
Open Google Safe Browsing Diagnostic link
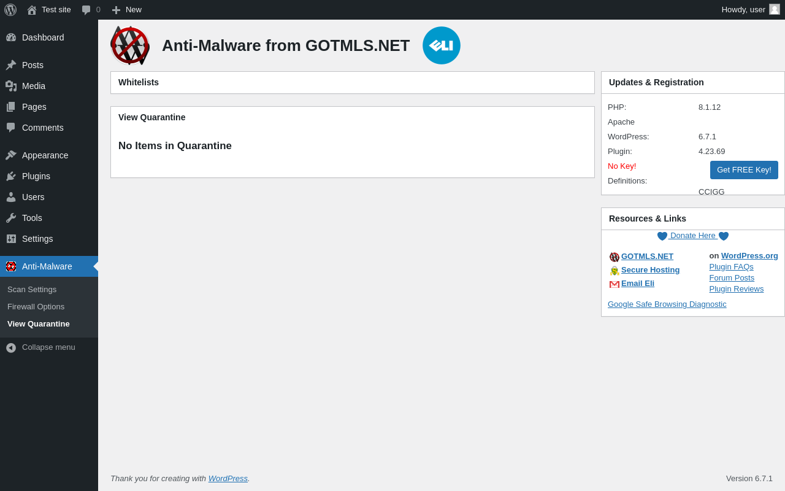(667, 304)
